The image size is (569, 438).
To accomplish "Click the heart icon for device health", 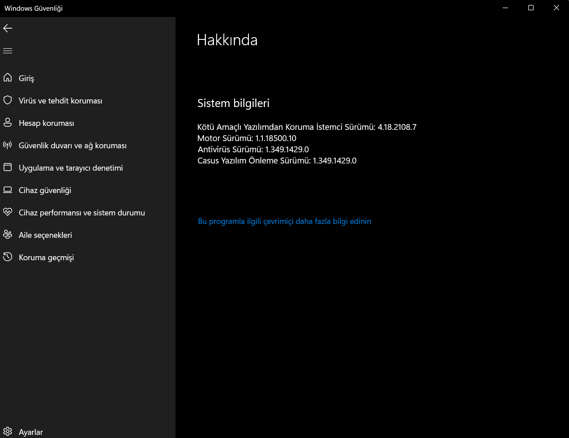I will point(8,212).
